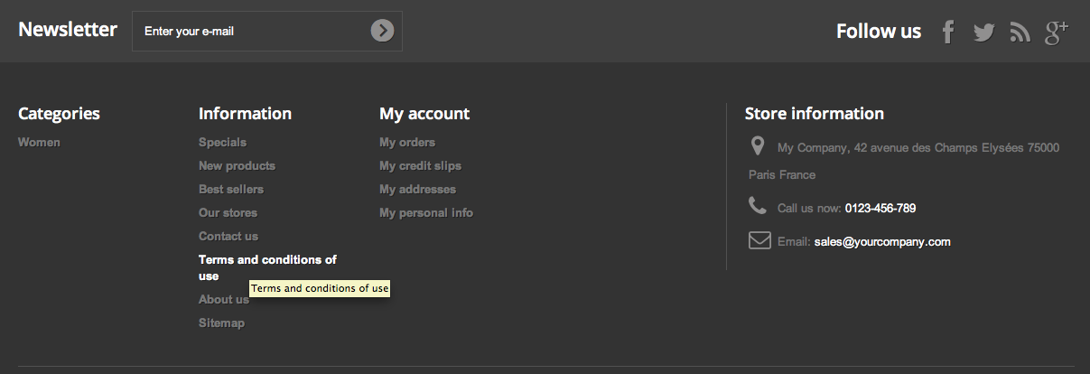View My credit slips
Viewport: 1090px width, 374px height.
coord(420,166)
